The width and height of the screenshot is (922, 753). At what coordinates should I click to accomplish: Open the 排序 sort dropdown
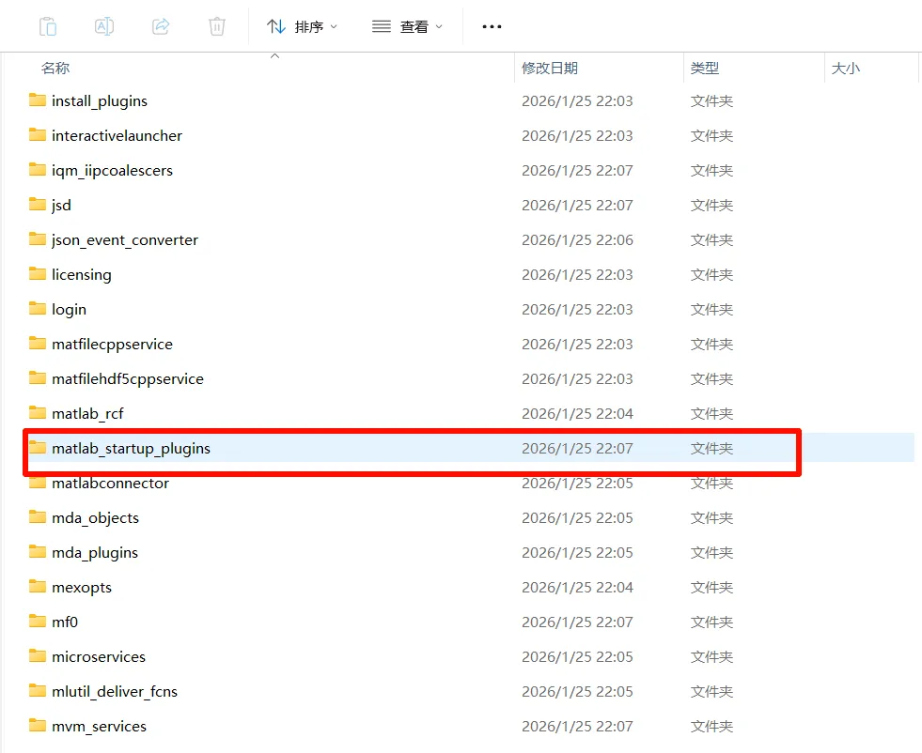tap(302, 26)
